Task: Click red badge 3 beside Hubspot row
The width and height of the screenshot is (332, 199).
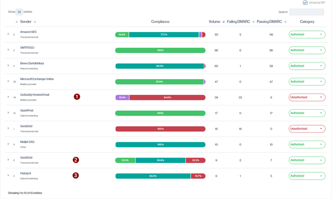Action: click(76, 175)
